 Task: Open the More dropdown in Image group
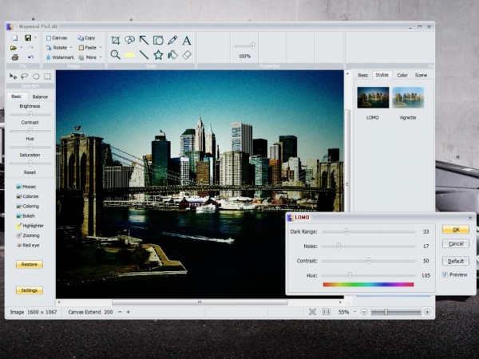[101, 57]
